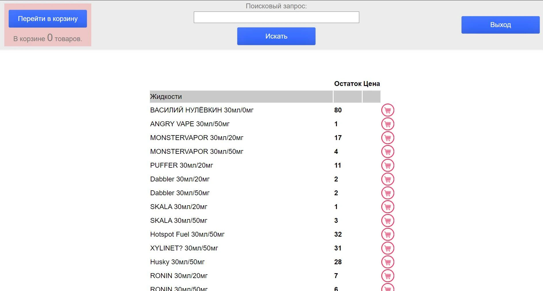This screenshot has width=543, height=291.
Task: Add SKALA 30мл/50мг to cart
Action: pos(387,221)
